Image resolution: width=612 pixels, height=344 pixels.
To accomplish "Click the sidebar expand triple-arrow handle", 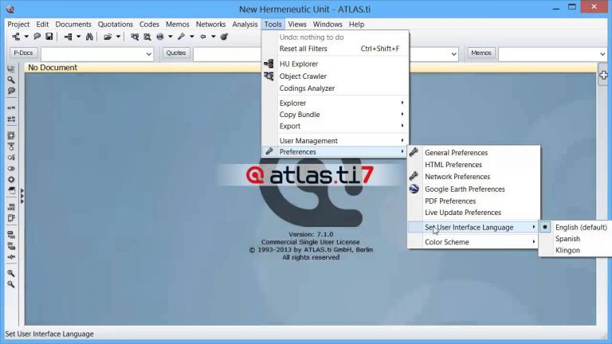I will point(22,196).
